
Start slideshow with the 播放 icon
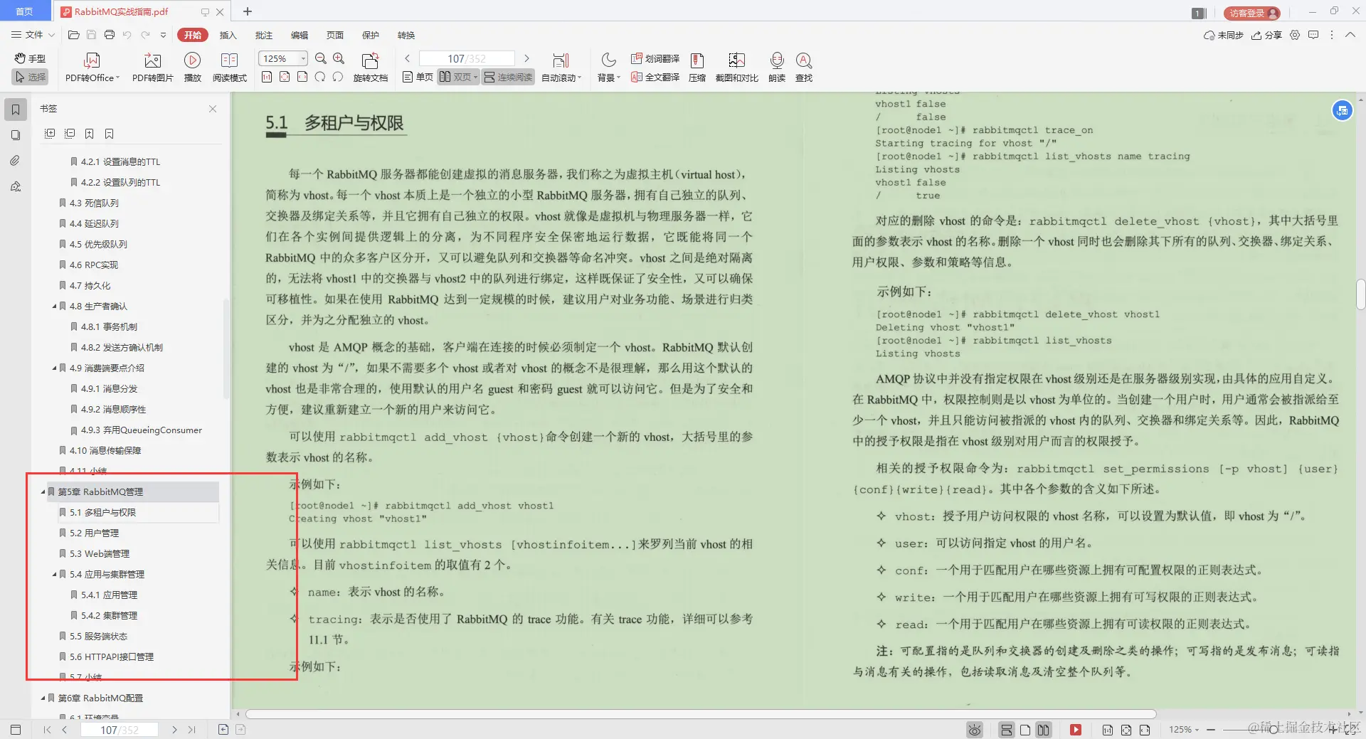point(193,66)
